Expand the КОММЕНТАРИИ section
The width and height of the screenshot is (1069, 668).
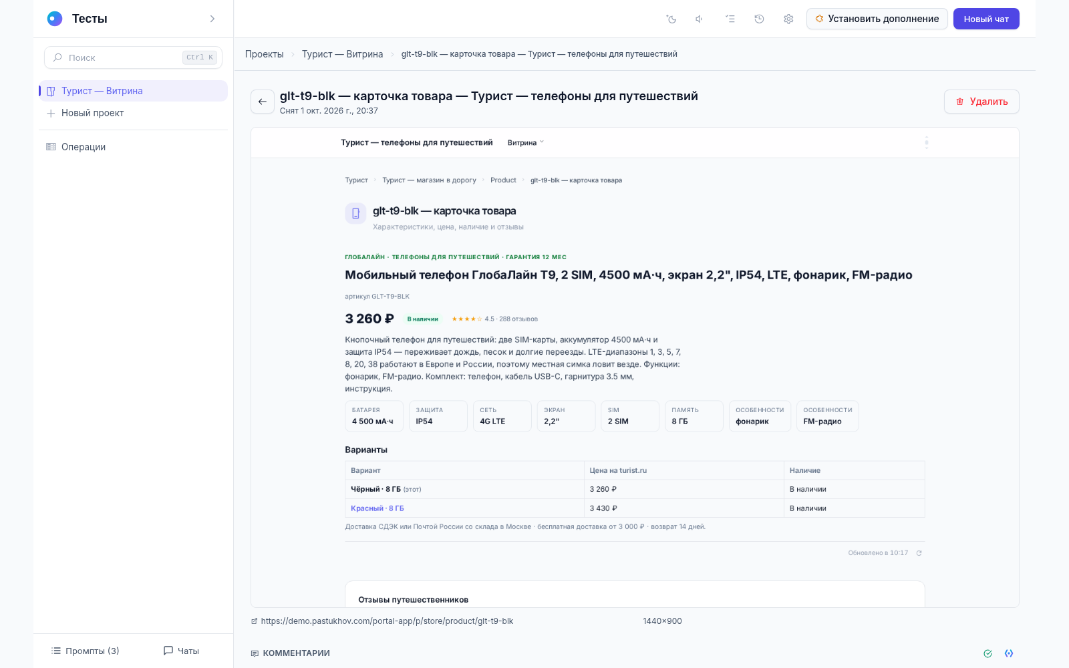pyautogui.click(x=291, y=653)
